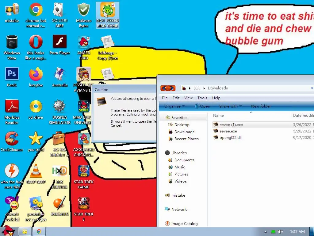Click the Explorer forward arrow button

click(x=172, y=88)
